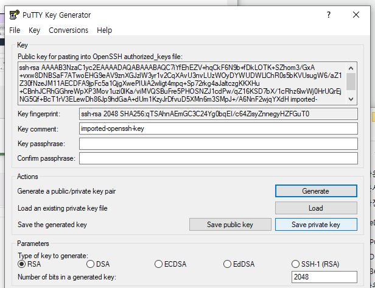Viewport: 375px width, 288px height.
Task: Click 'Generate a public/private key pair' text
Action: coord(66,191)
